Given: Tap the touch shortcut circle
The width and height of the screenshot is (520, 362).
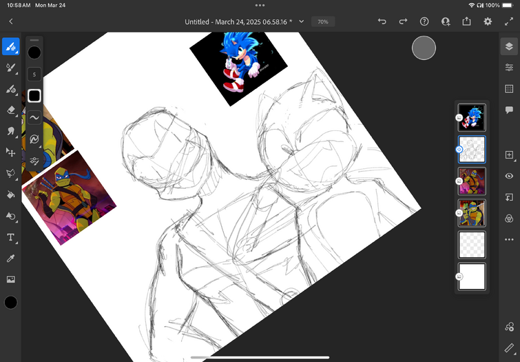Looking at the screenshot, I should pos(424,48).
